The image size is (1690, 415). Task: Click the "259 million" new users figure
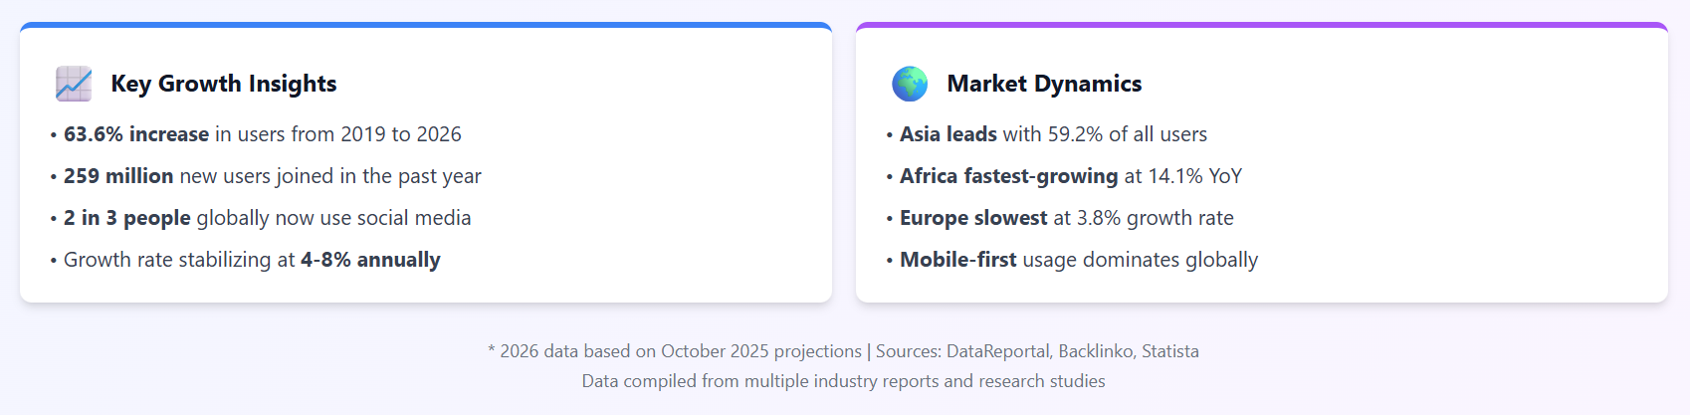pyautogui.click(x=118, y=176)
